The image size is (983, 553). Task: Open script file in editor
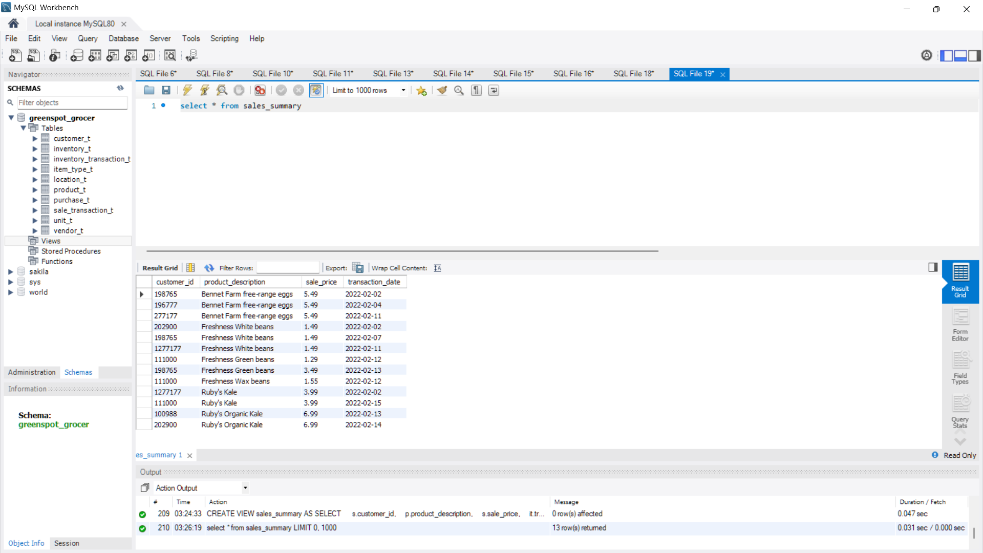pos(149,90)
